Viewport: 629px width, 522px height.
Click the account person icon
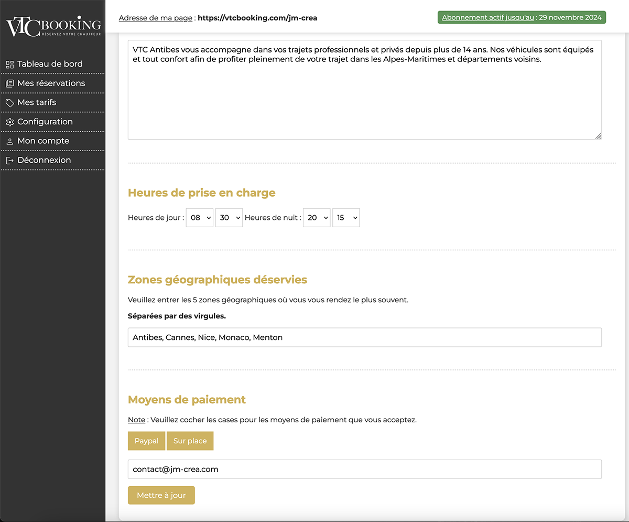(x=9, y=141)
